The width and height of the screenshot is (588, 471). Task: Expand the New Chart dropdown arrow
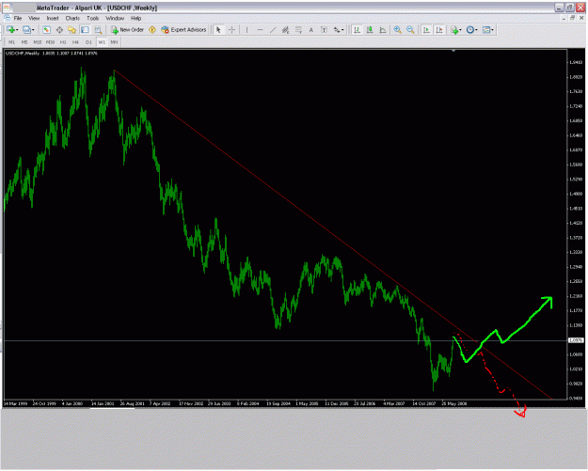tap(17, 30)
